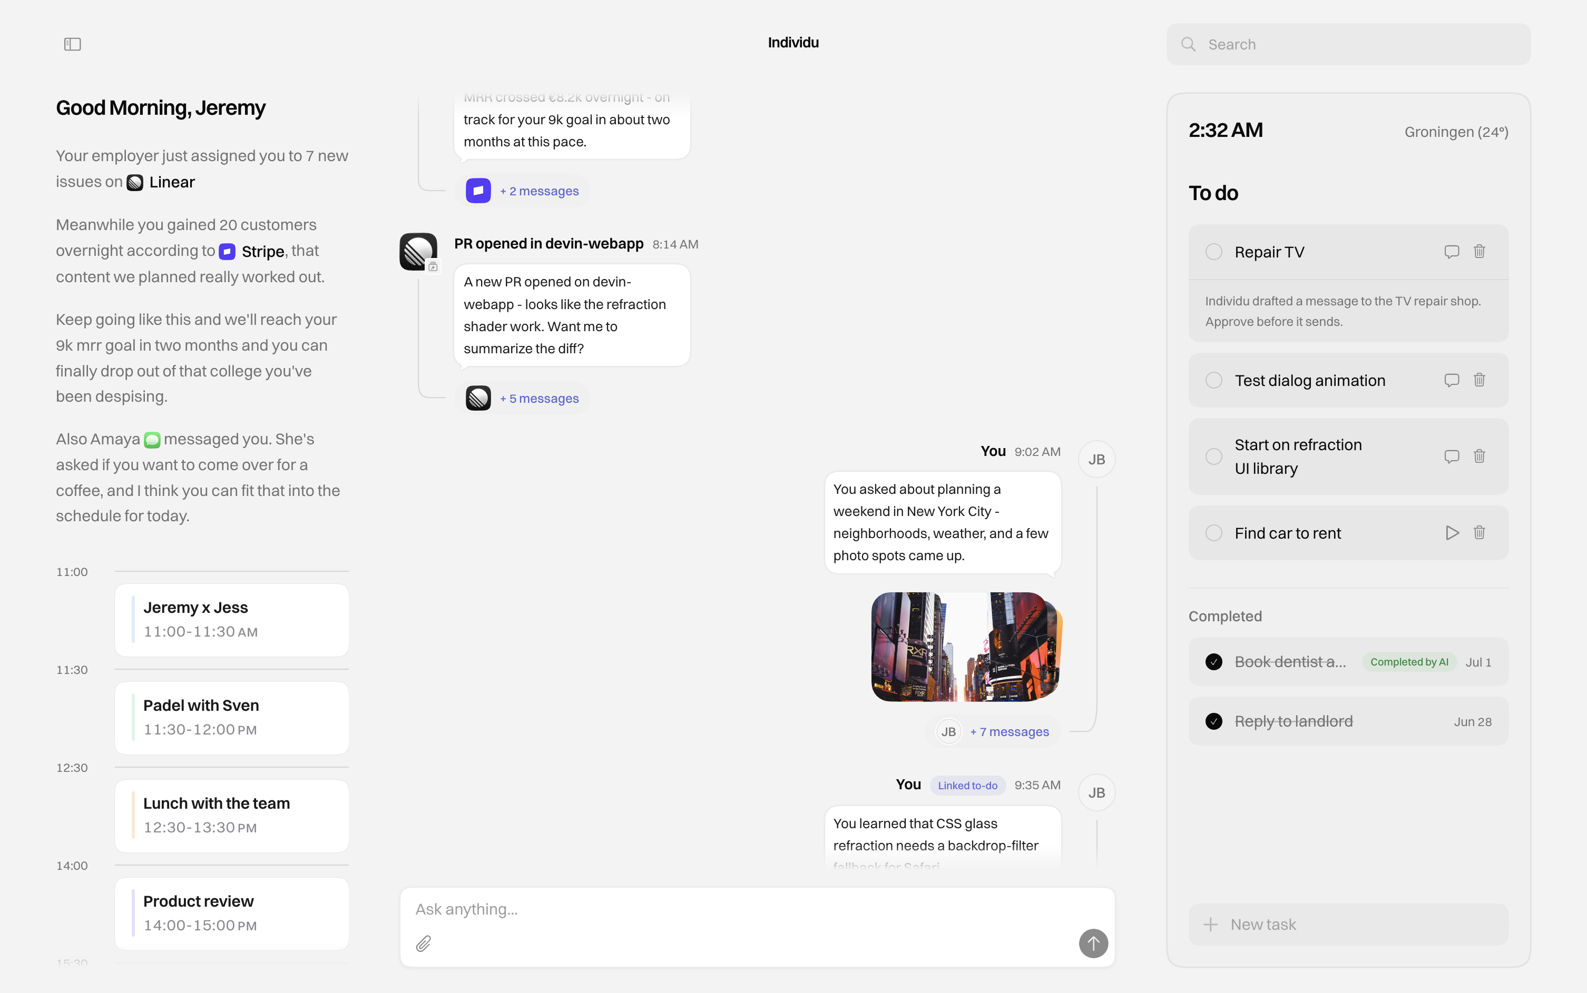Image resolution: width=1587 pixels, height=993 pixels.
Task: Mark Test dialog animation as done
Action: coord(1214,380)
